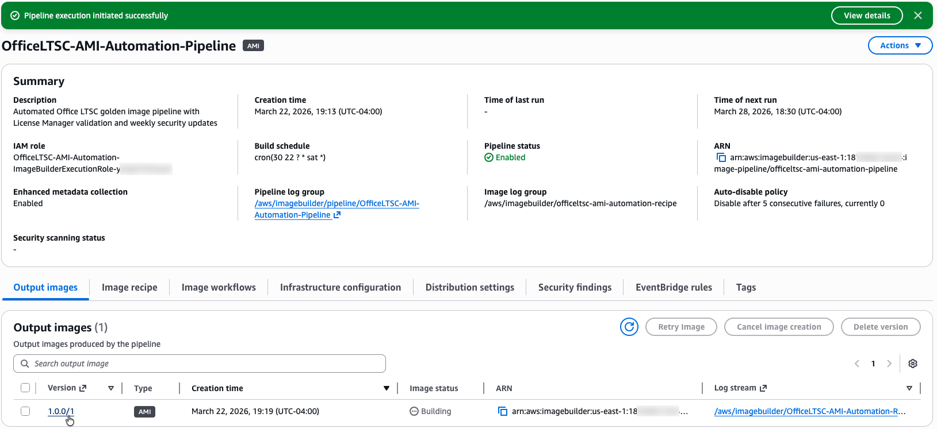Toggle the select-all checkbox in table header
The width and height of the screenshot is (937, 429).
25,388
